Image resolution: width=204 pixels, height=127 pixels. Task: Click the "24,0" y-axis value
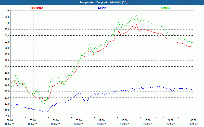[x=7, y=23]
